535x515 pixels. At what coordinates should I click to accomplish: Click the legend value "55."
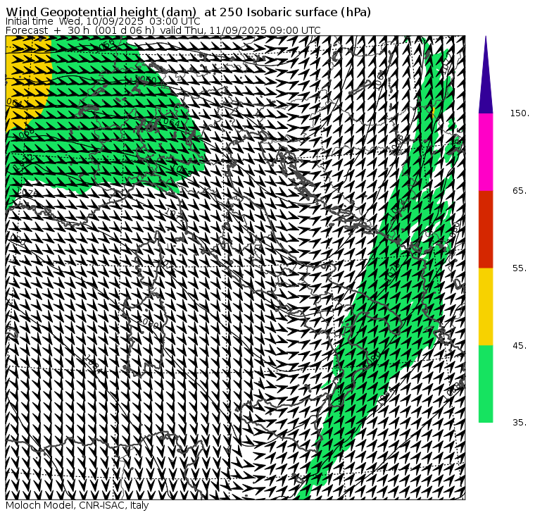point(520,268)
